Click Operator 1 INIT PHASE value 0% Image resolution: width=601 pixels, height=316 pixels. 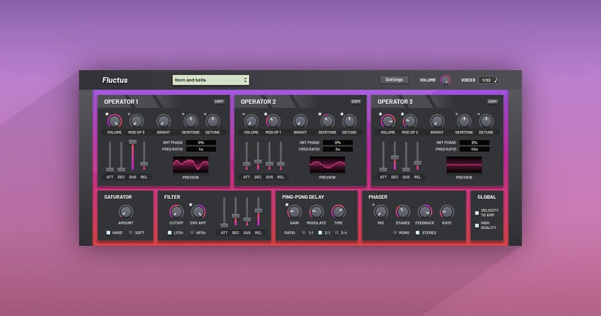(x=201, y=142)
